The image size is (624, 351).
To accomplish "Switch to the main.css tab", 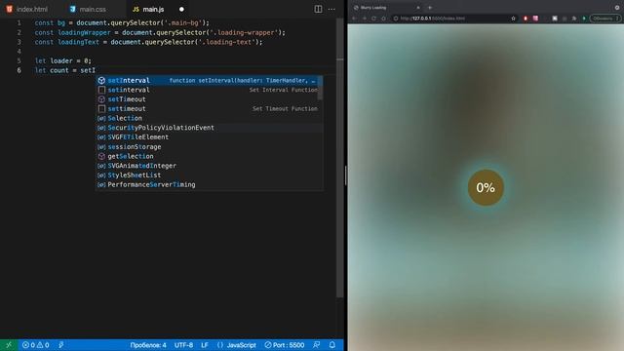I will [x=88, y=9].
